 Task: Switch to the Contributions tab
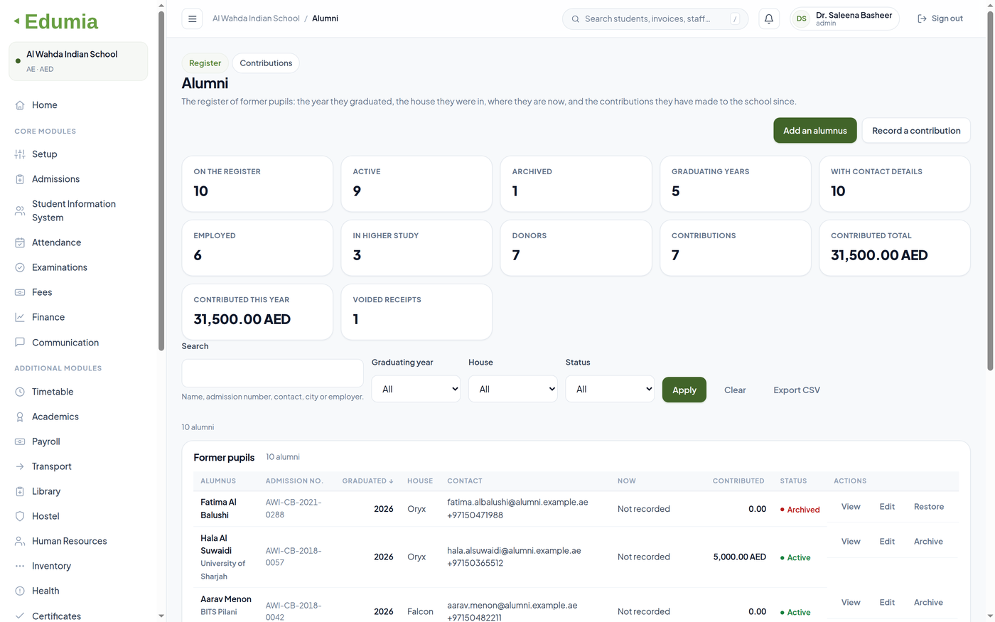pyautogui.click(x=266, y=63)
